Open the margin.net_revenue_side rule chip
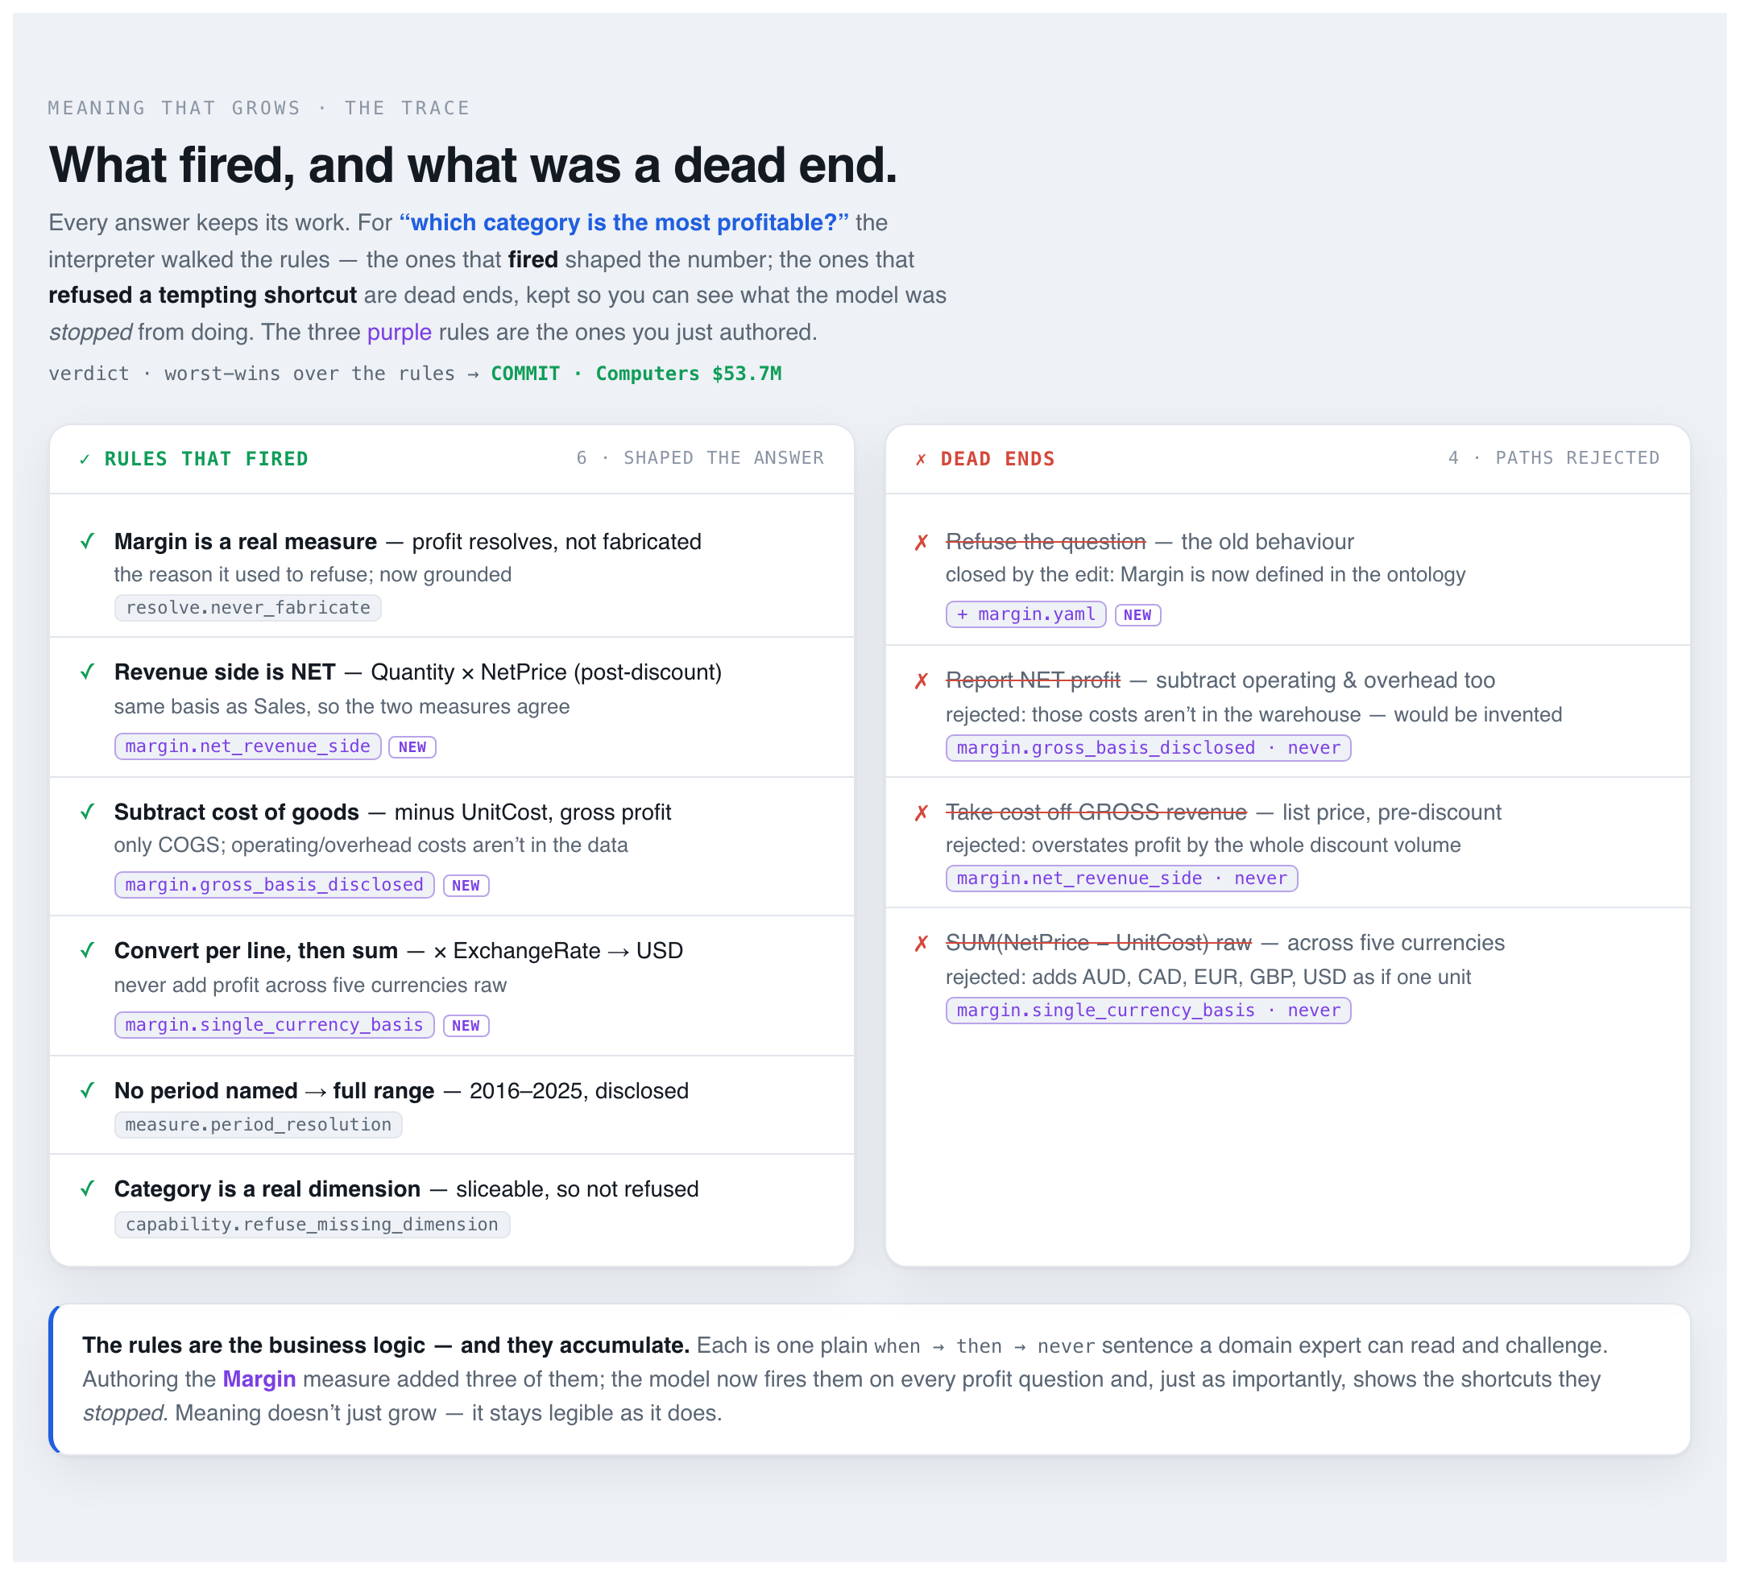 (x=248, y=746)
